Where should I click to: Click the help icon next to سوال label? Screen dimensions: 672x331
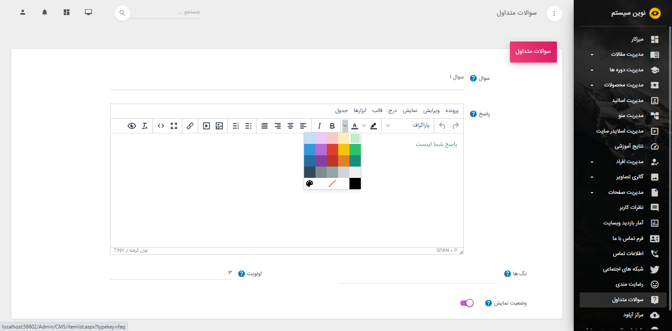pyautogui.click(x=473, y=78)
